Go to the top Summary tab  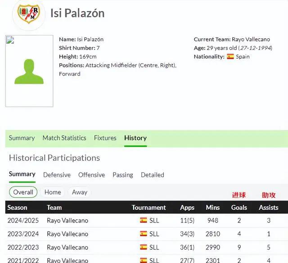tap(22, 138)
